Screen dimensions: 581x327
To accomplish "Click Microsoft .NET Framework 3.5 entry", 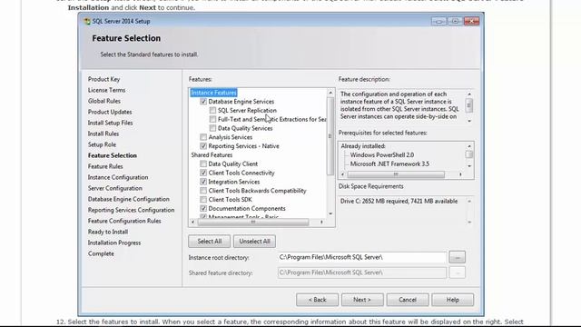I will (389, 163).
